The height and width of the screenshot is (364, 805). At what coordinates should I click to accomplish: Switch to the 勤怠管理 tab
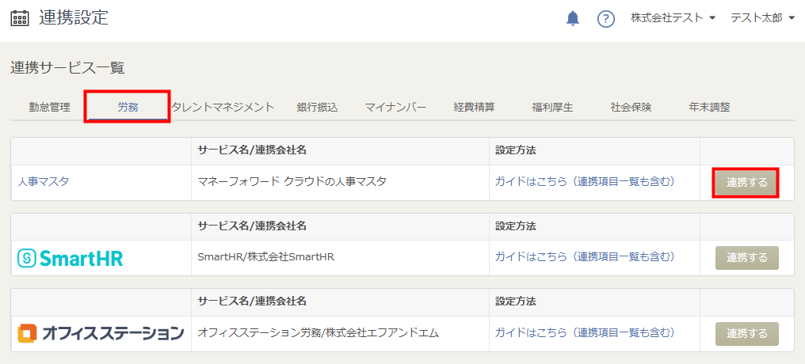49,107
